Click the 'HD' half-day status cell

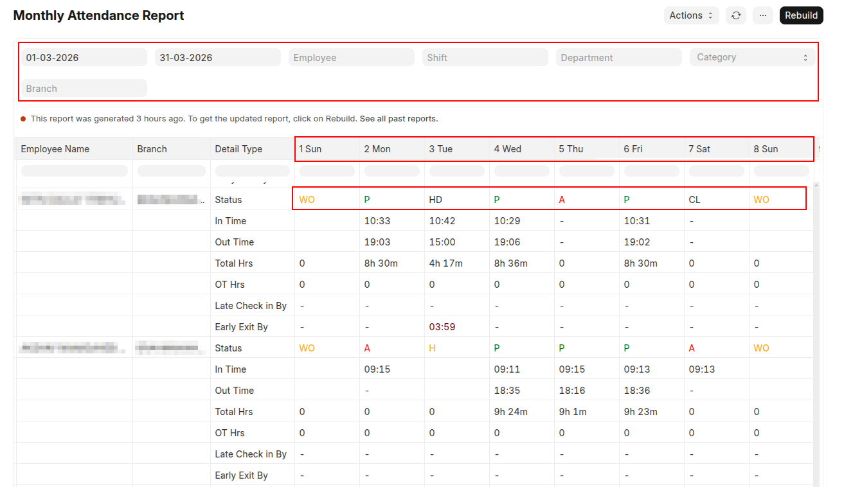pyautogui.click(x=435, y=199)
